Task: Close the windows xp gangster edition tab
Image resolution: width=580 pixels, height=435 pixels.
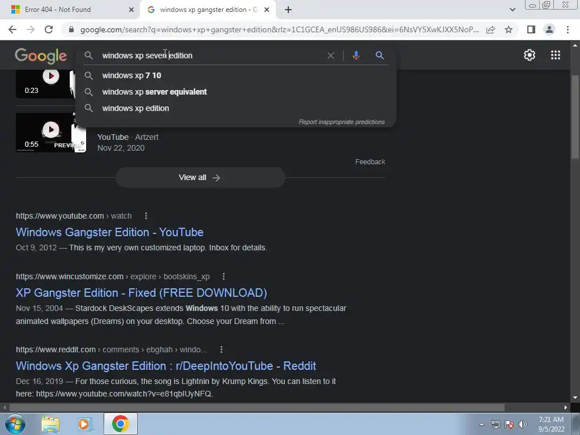Action: click(267, 10)
